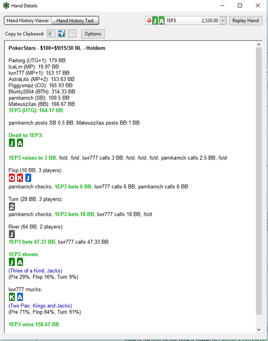The height and width of the screenshot is (341, 268).
Task: Open the Options button
Action: (93, 34)
